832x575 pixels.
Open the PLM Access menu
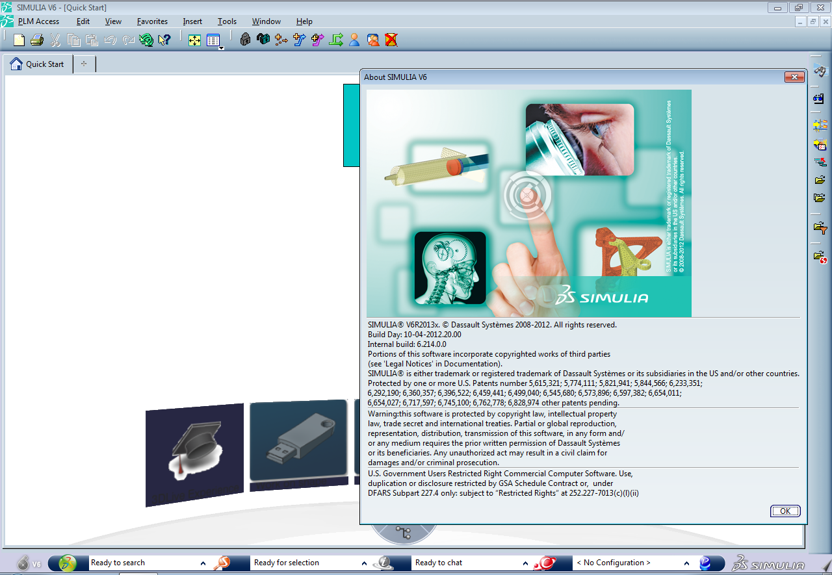(38, 21)
